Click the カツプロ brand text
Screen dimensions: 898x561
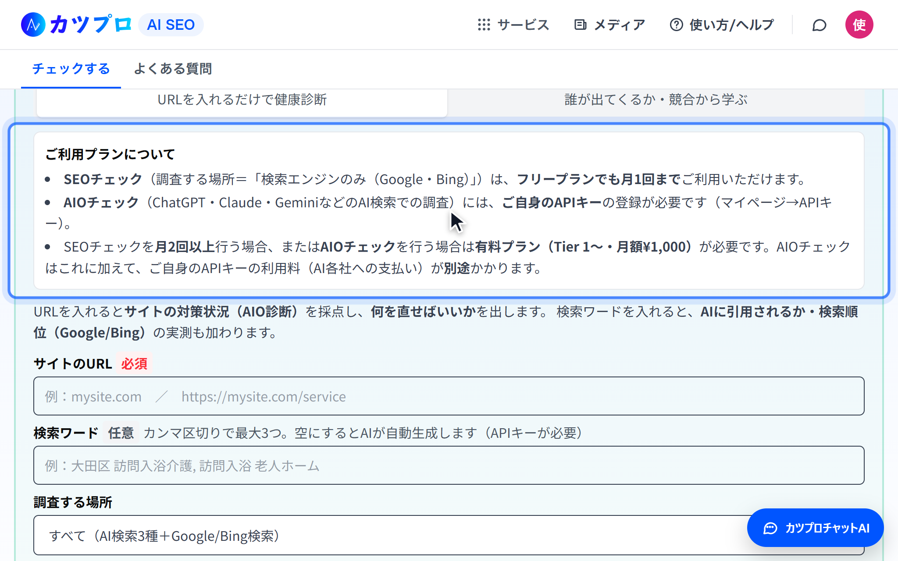[90, 25]
